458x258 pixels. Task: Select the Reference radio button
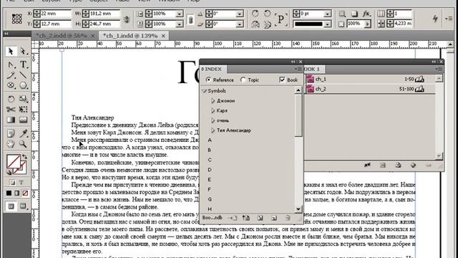click(208, 80)
